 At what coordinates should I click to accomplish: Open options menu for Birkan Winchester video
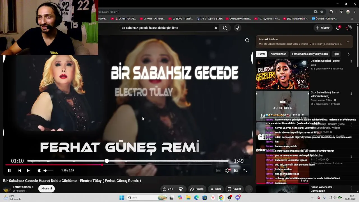(351, 188)
